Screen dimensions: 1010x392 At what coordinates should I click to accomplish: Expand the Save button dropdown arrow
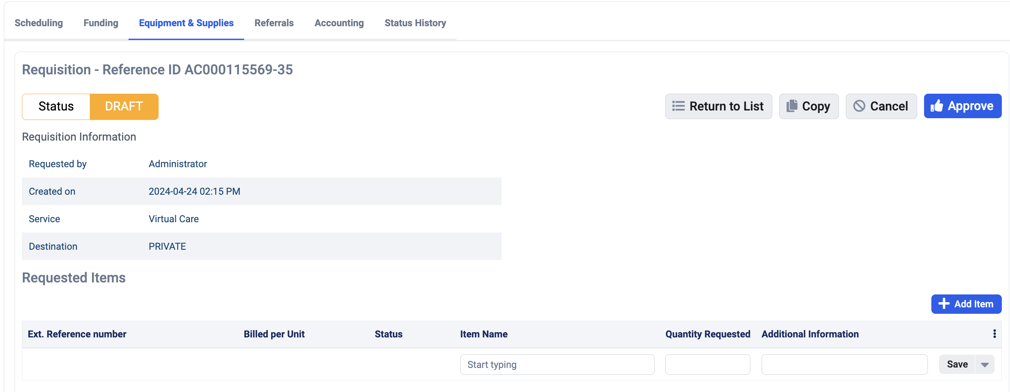coord(985,364)
